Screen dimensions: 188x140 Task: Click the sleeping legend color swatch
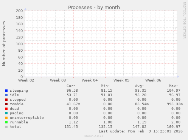(6, 91)
